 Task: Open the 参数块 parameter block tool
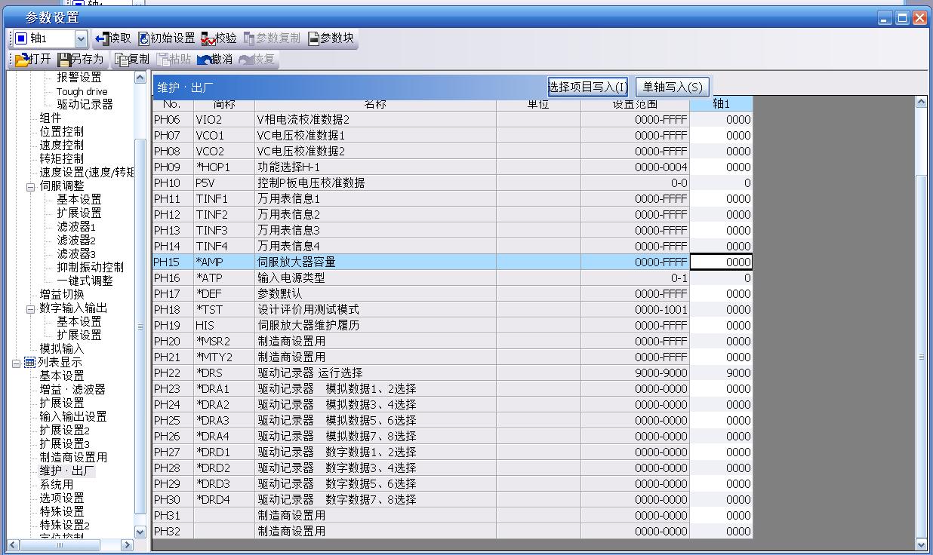pos(313,38)
